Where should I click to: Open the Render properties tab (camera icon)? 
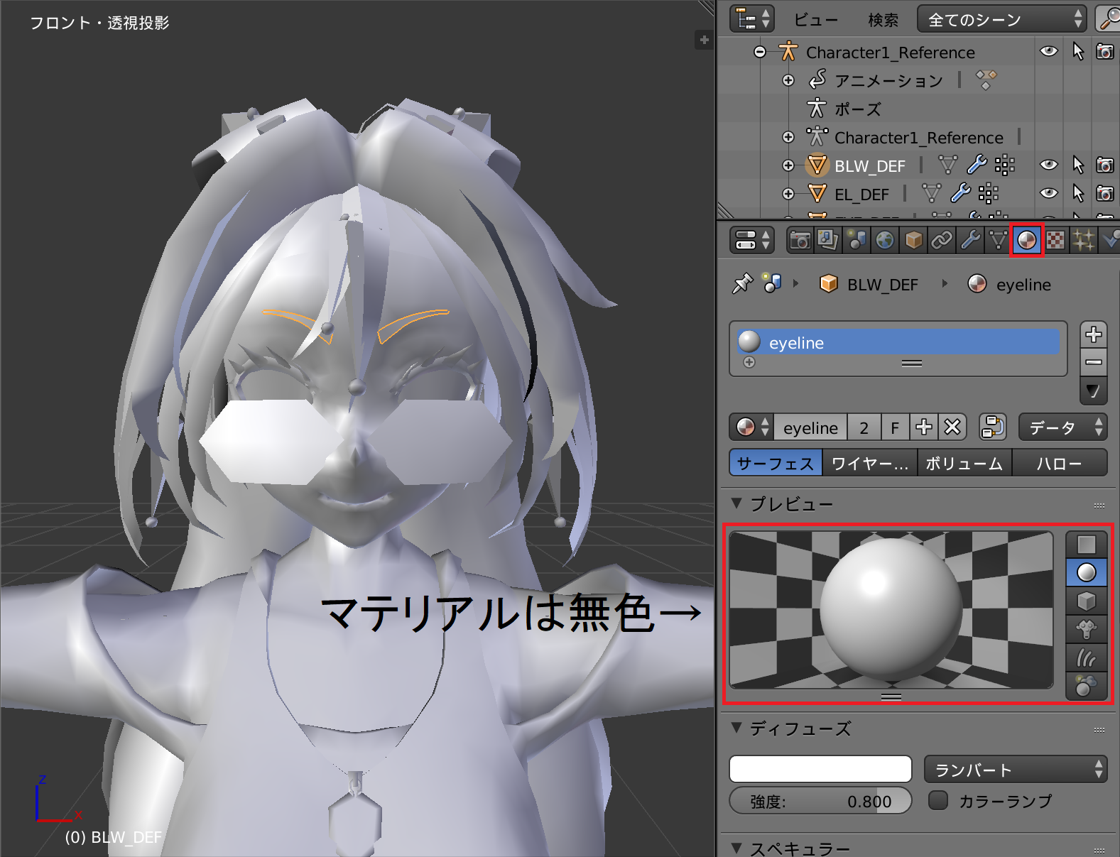(800, 241)
